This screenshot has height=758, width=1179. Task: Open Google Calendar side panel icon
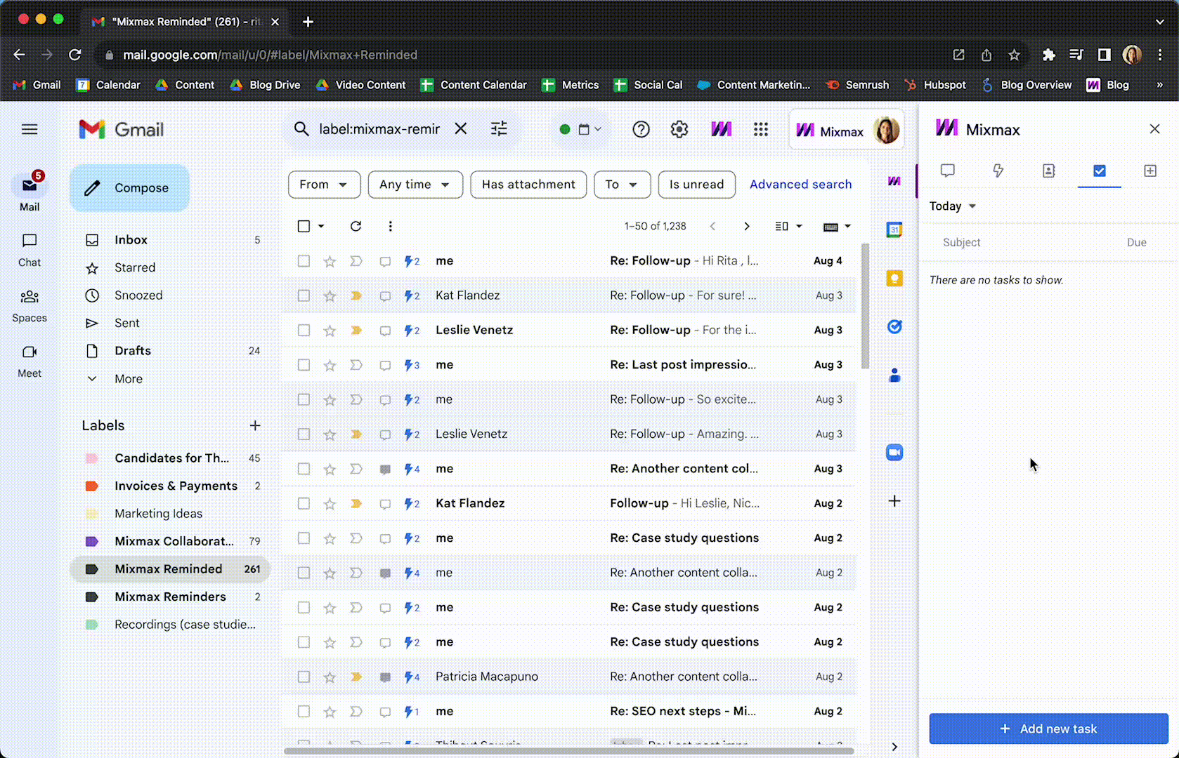click(x=894, y=230)
